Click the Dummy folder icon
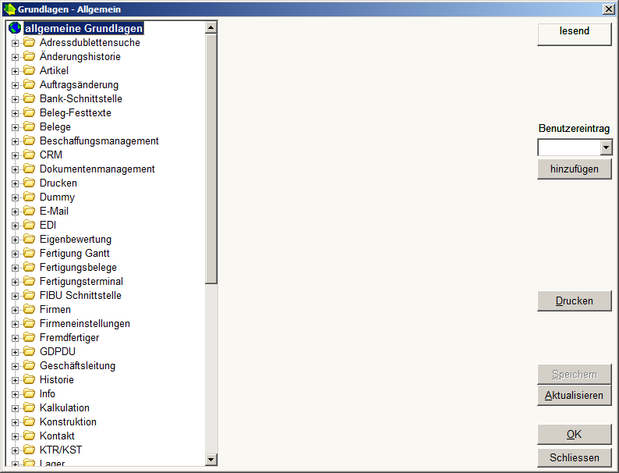This screenshot has height=473, width=619. click(29, 197)
